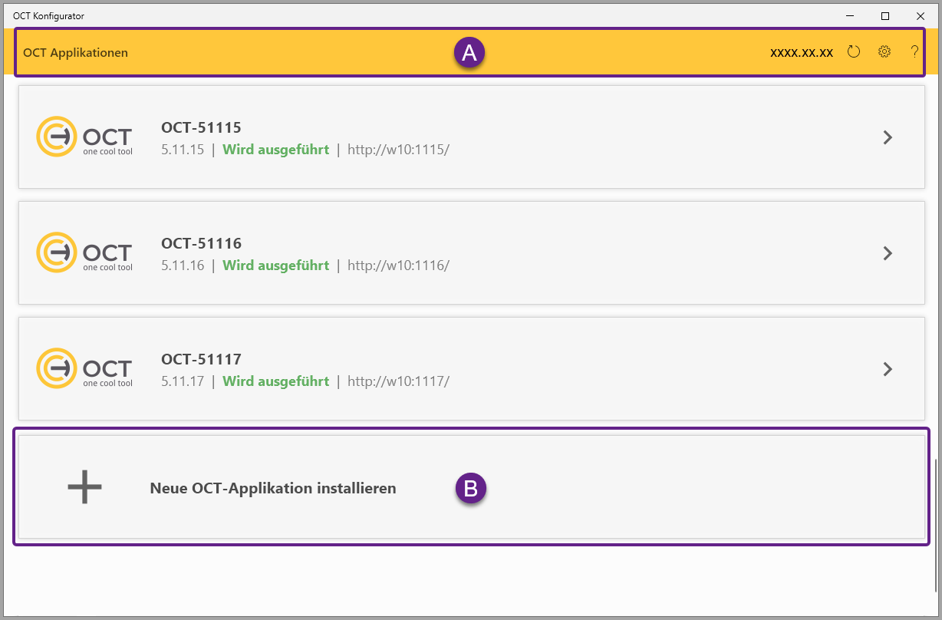Expand OCT-51116 using its chevron arrow
Screen dimensions: 942x620
pos(888,253)
